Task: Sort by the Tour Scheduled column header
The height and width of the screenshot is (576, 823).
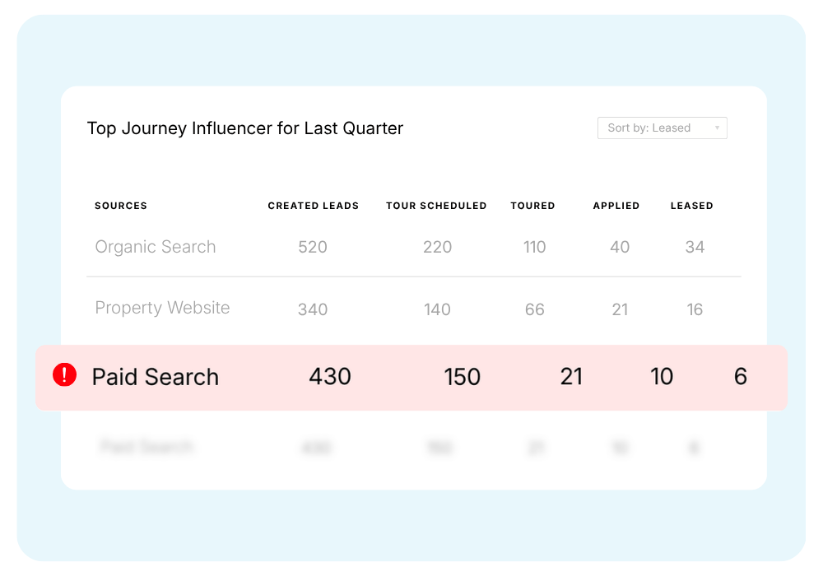Action: click(x=436, y=206)
